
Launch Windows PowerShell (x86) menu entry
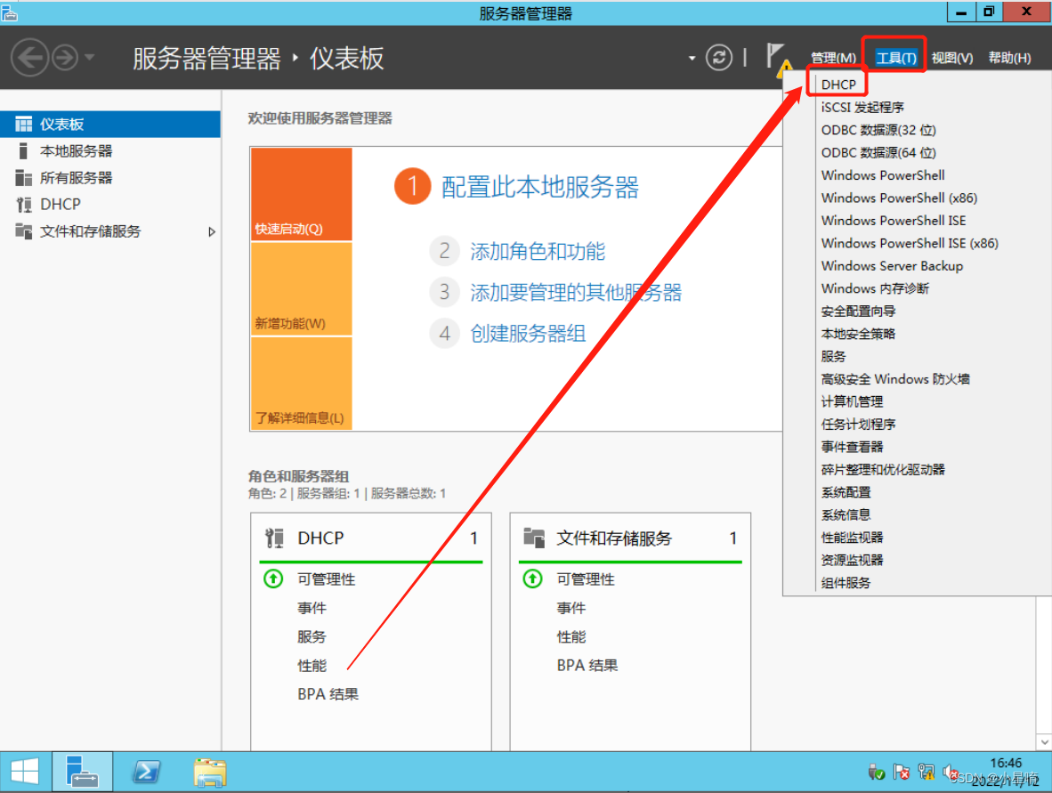pyautogui.click(x=899, y=198)
